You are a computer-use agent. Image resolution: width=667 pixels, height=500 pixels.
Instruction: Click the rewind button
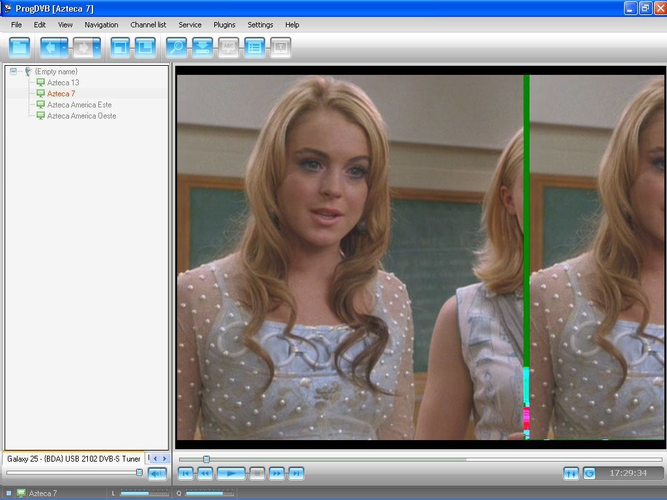[205, 473]
